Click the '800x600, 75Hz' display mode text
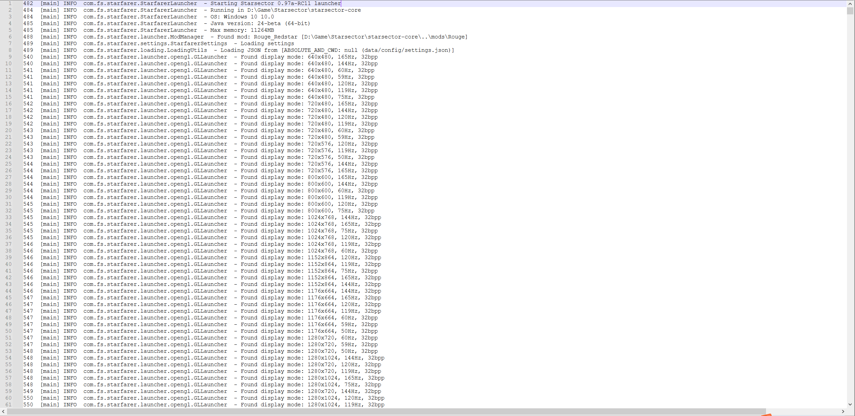Viewport: 855px width, 416px height. coord(329,211)
